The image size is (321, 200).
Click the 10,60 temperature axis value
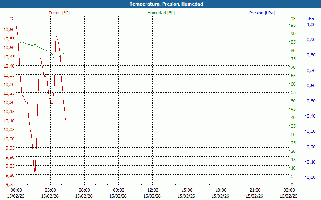point(9,30)
